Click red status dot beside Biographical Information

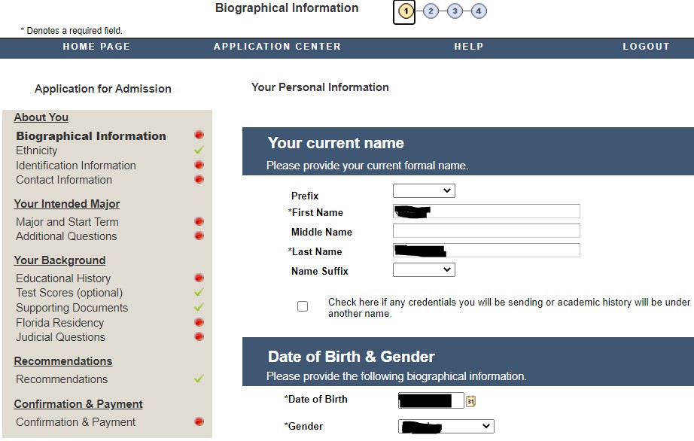199,135
